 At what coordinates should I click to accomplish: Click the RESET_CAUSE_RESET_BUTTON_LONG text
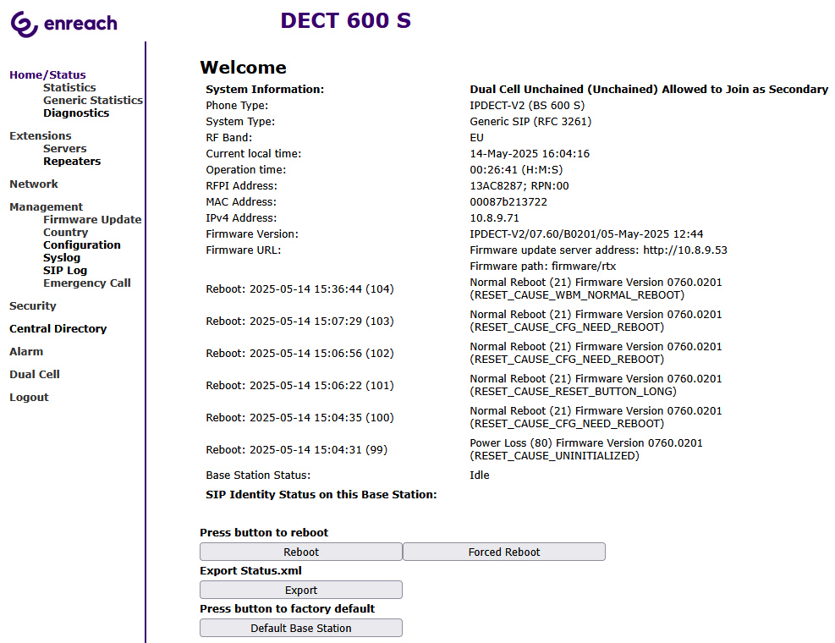coord(573,392)
